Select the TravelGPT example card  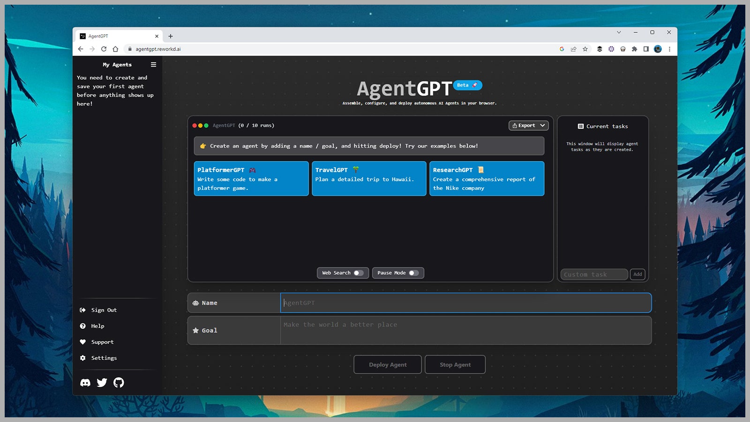[x=369, y=179]
